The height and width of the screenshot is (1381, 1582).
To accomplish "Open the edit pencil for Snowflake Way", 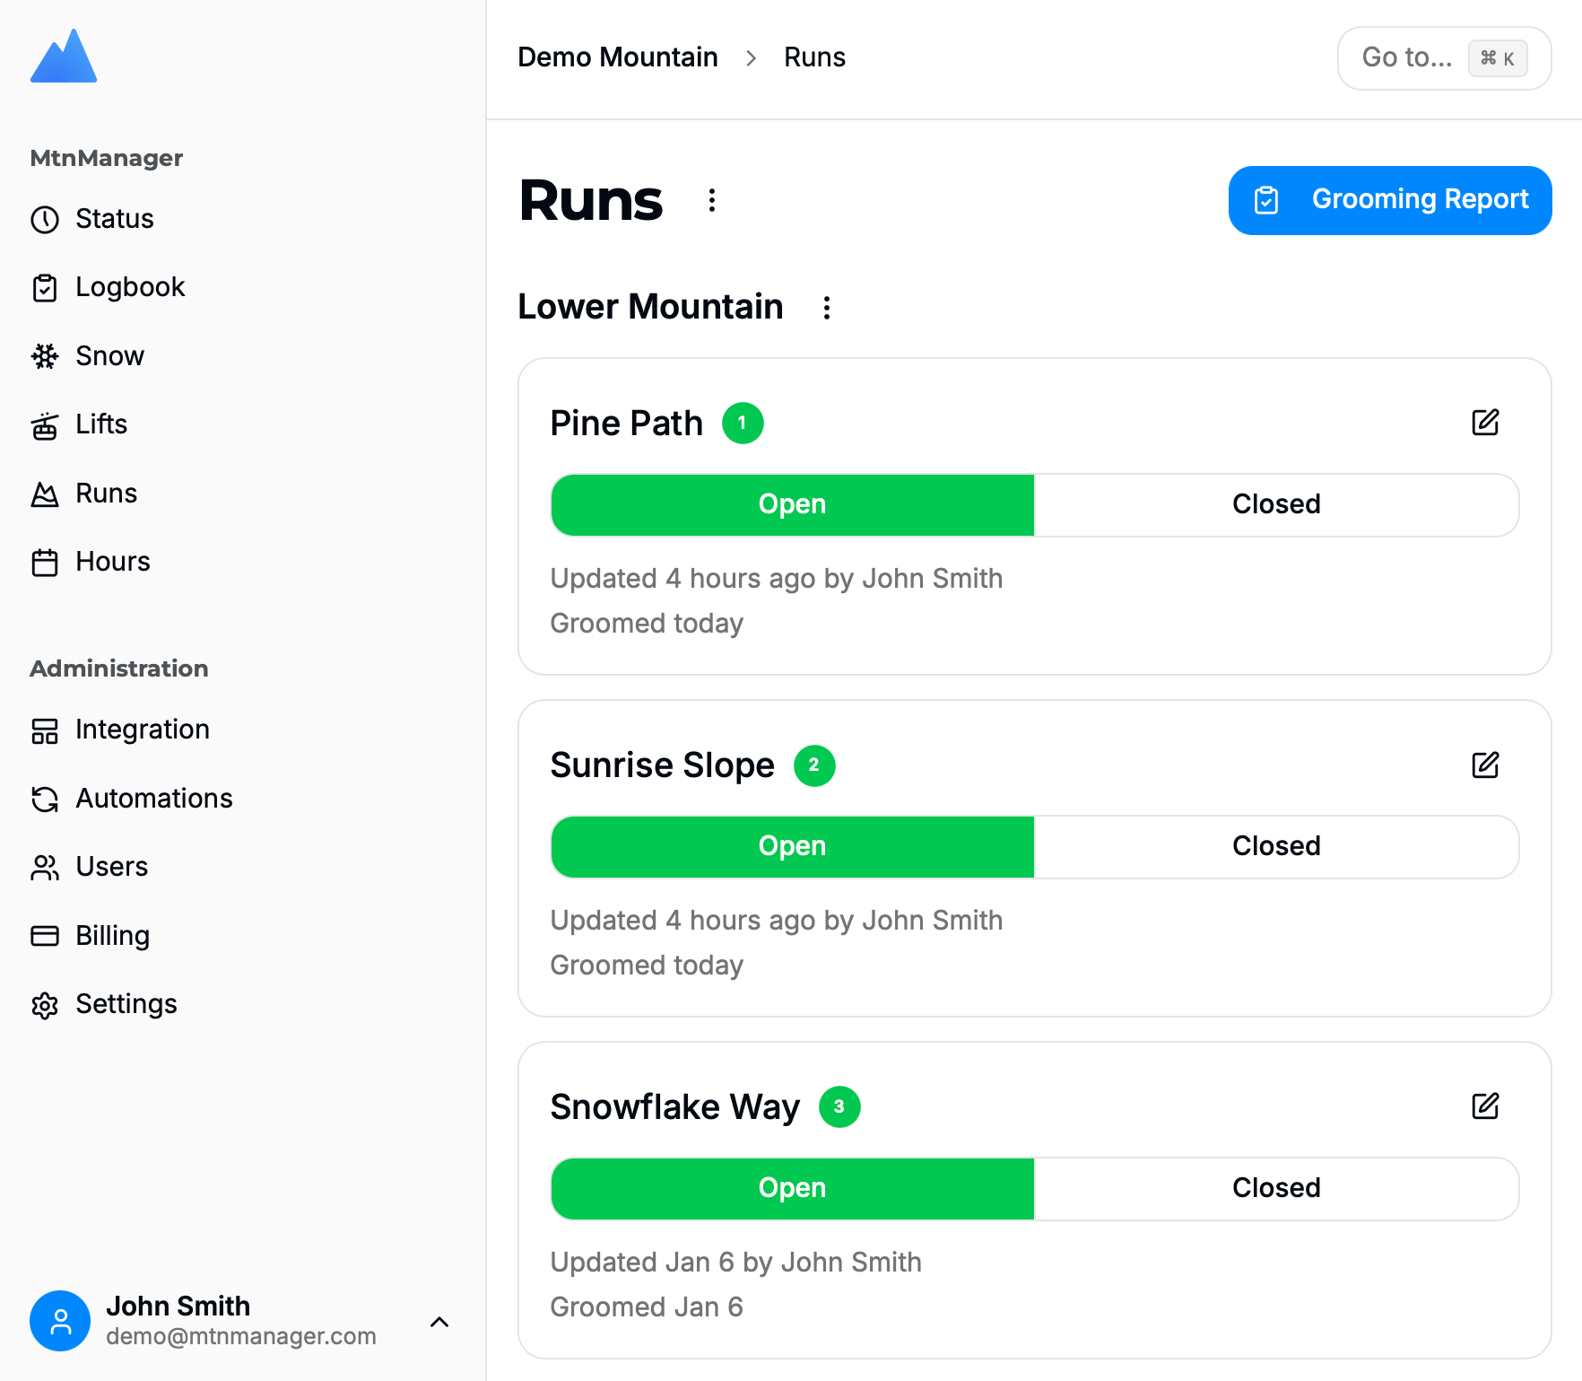I will tap(1485, 1106).
